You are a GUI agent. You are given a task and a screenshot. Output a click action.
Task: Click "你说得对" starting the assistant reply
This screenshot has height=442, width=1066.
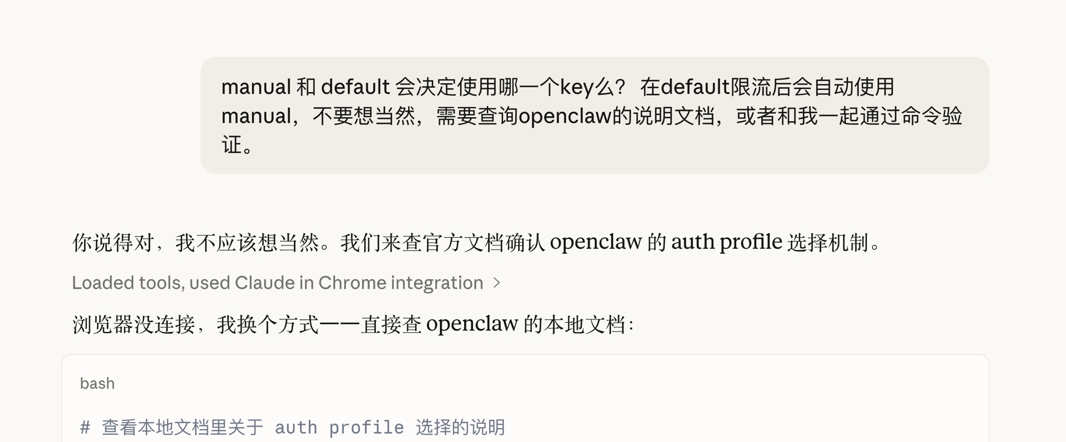point(113,243)
